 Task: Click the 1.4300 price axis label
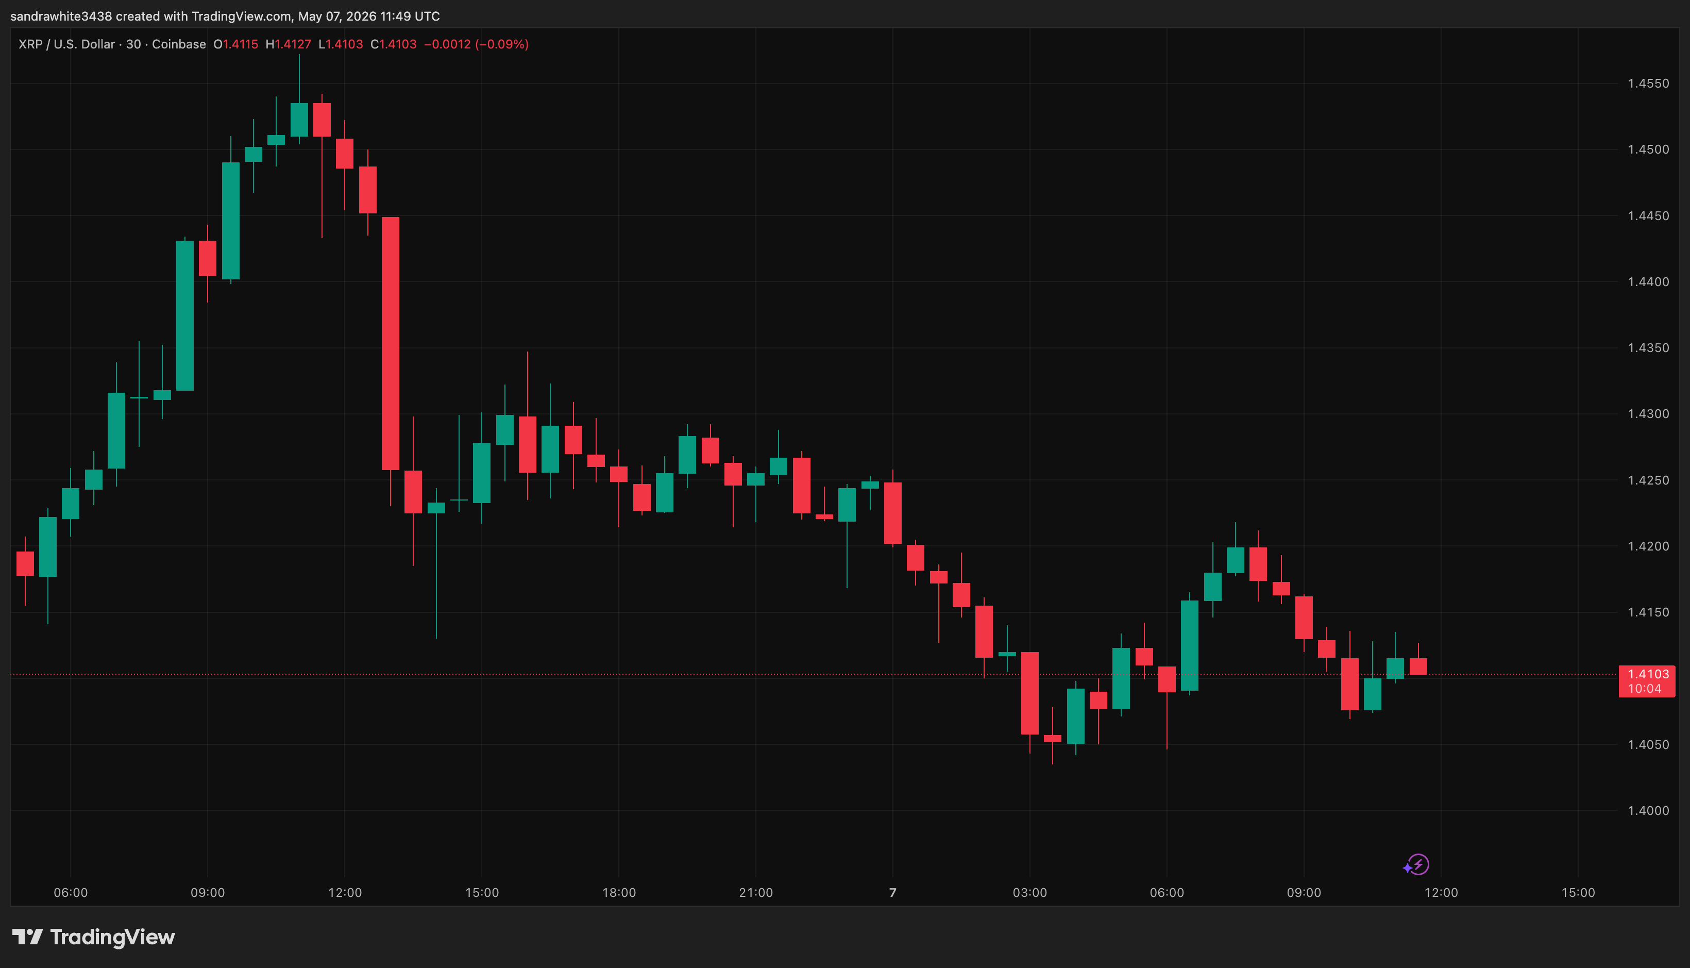point(1648,413)
